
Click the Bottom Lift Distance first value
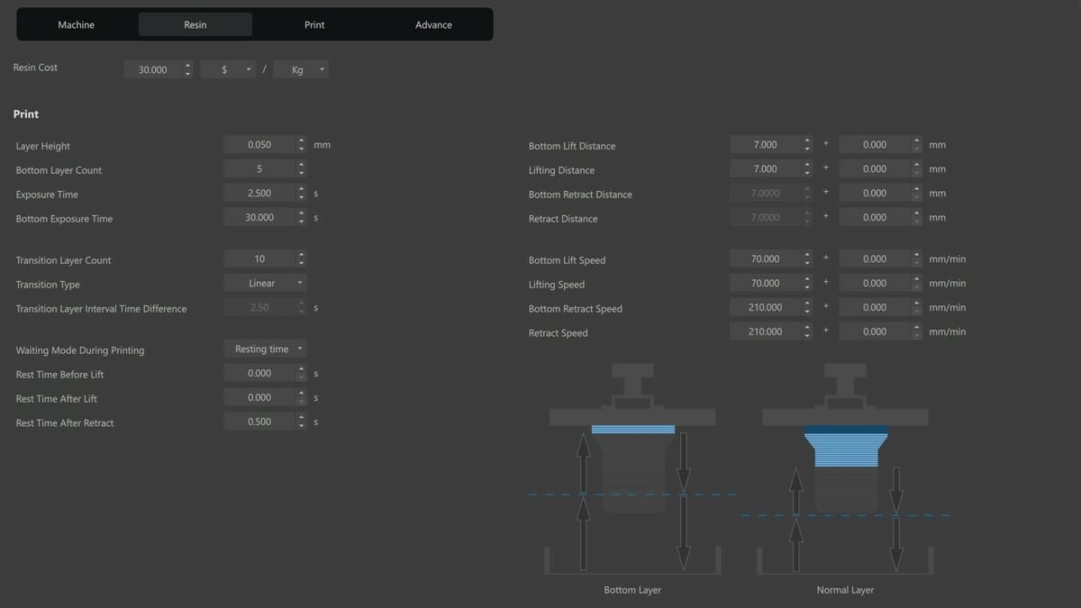(766, 144)
